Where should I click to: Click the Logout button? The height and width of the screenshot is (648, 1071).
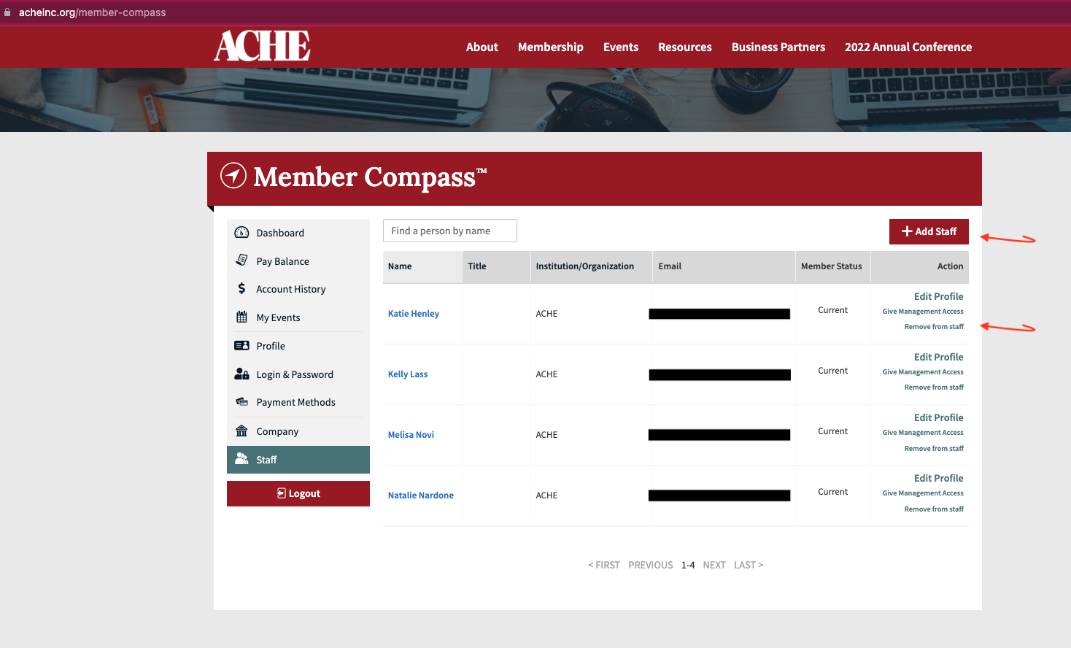(298, 493)
